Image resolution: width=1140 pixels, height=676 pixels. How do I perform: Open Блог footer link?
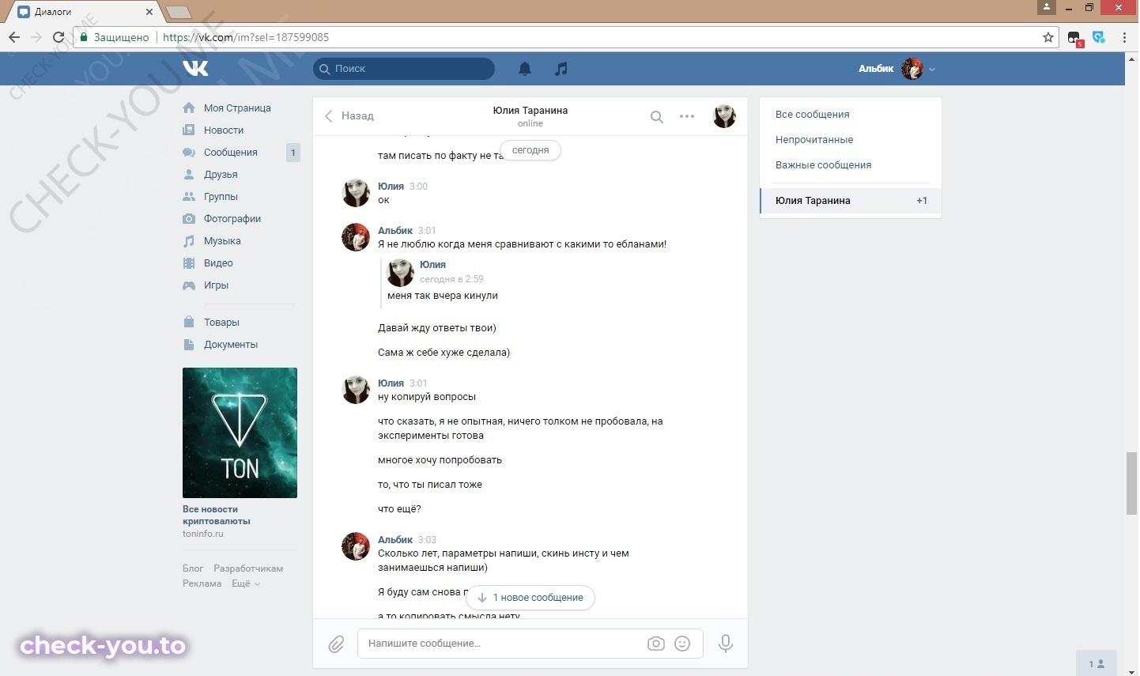pos(193,568)
